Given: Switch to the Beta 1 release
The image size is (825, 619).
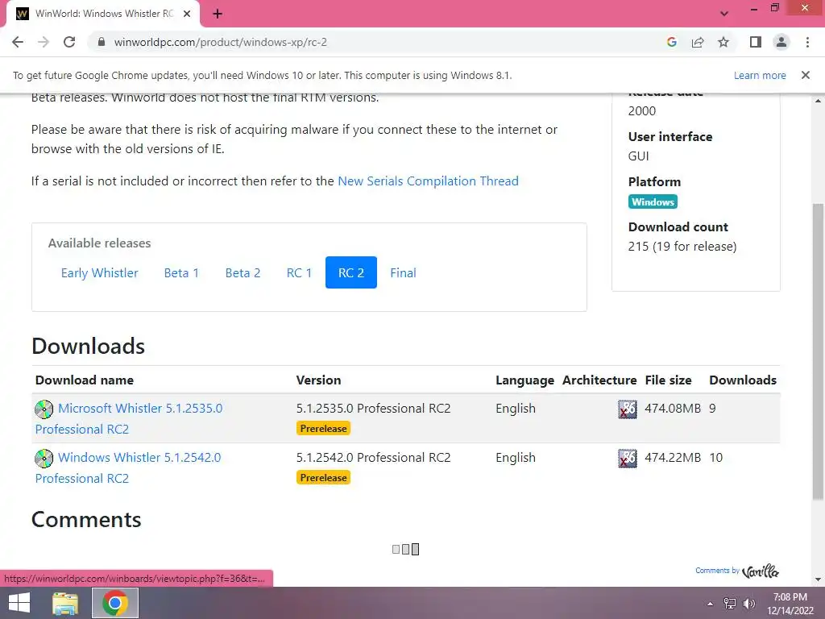Looking at the screenshot, I should 181,272.
